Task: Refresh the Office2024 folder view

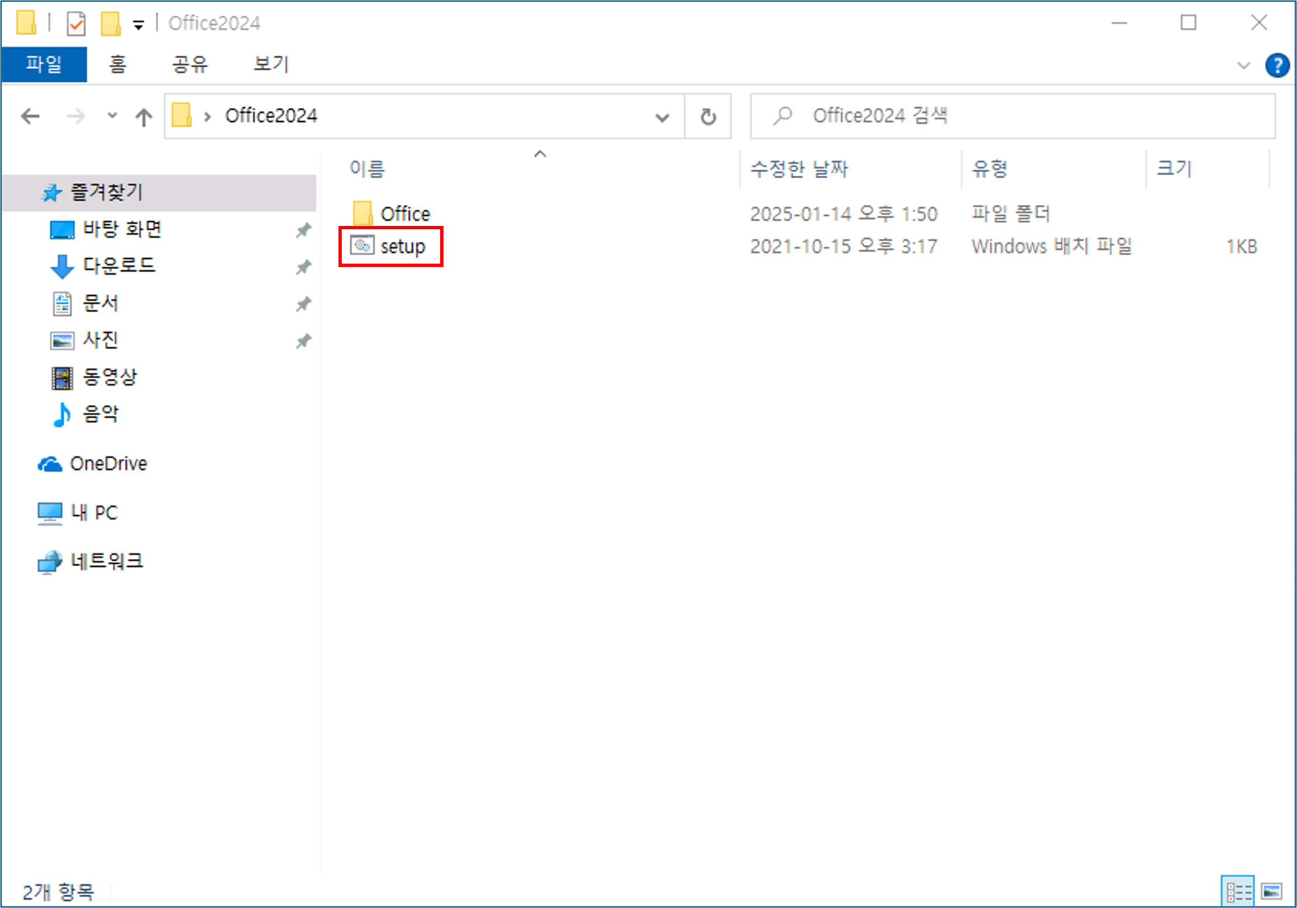Action: 708,117
